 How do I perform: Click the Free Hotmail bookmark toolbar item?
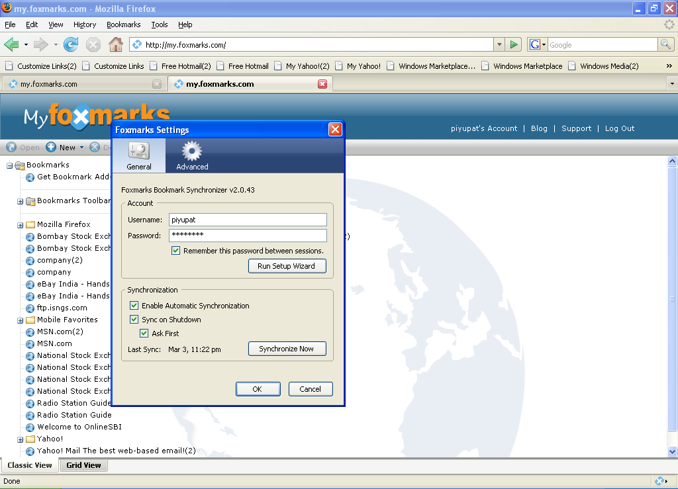(242, 66)
